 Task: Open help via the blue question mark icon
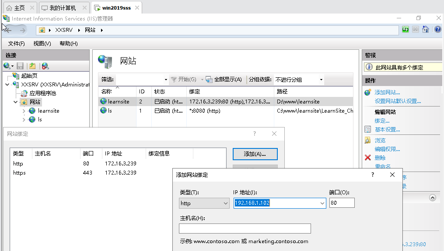point(437,30)
